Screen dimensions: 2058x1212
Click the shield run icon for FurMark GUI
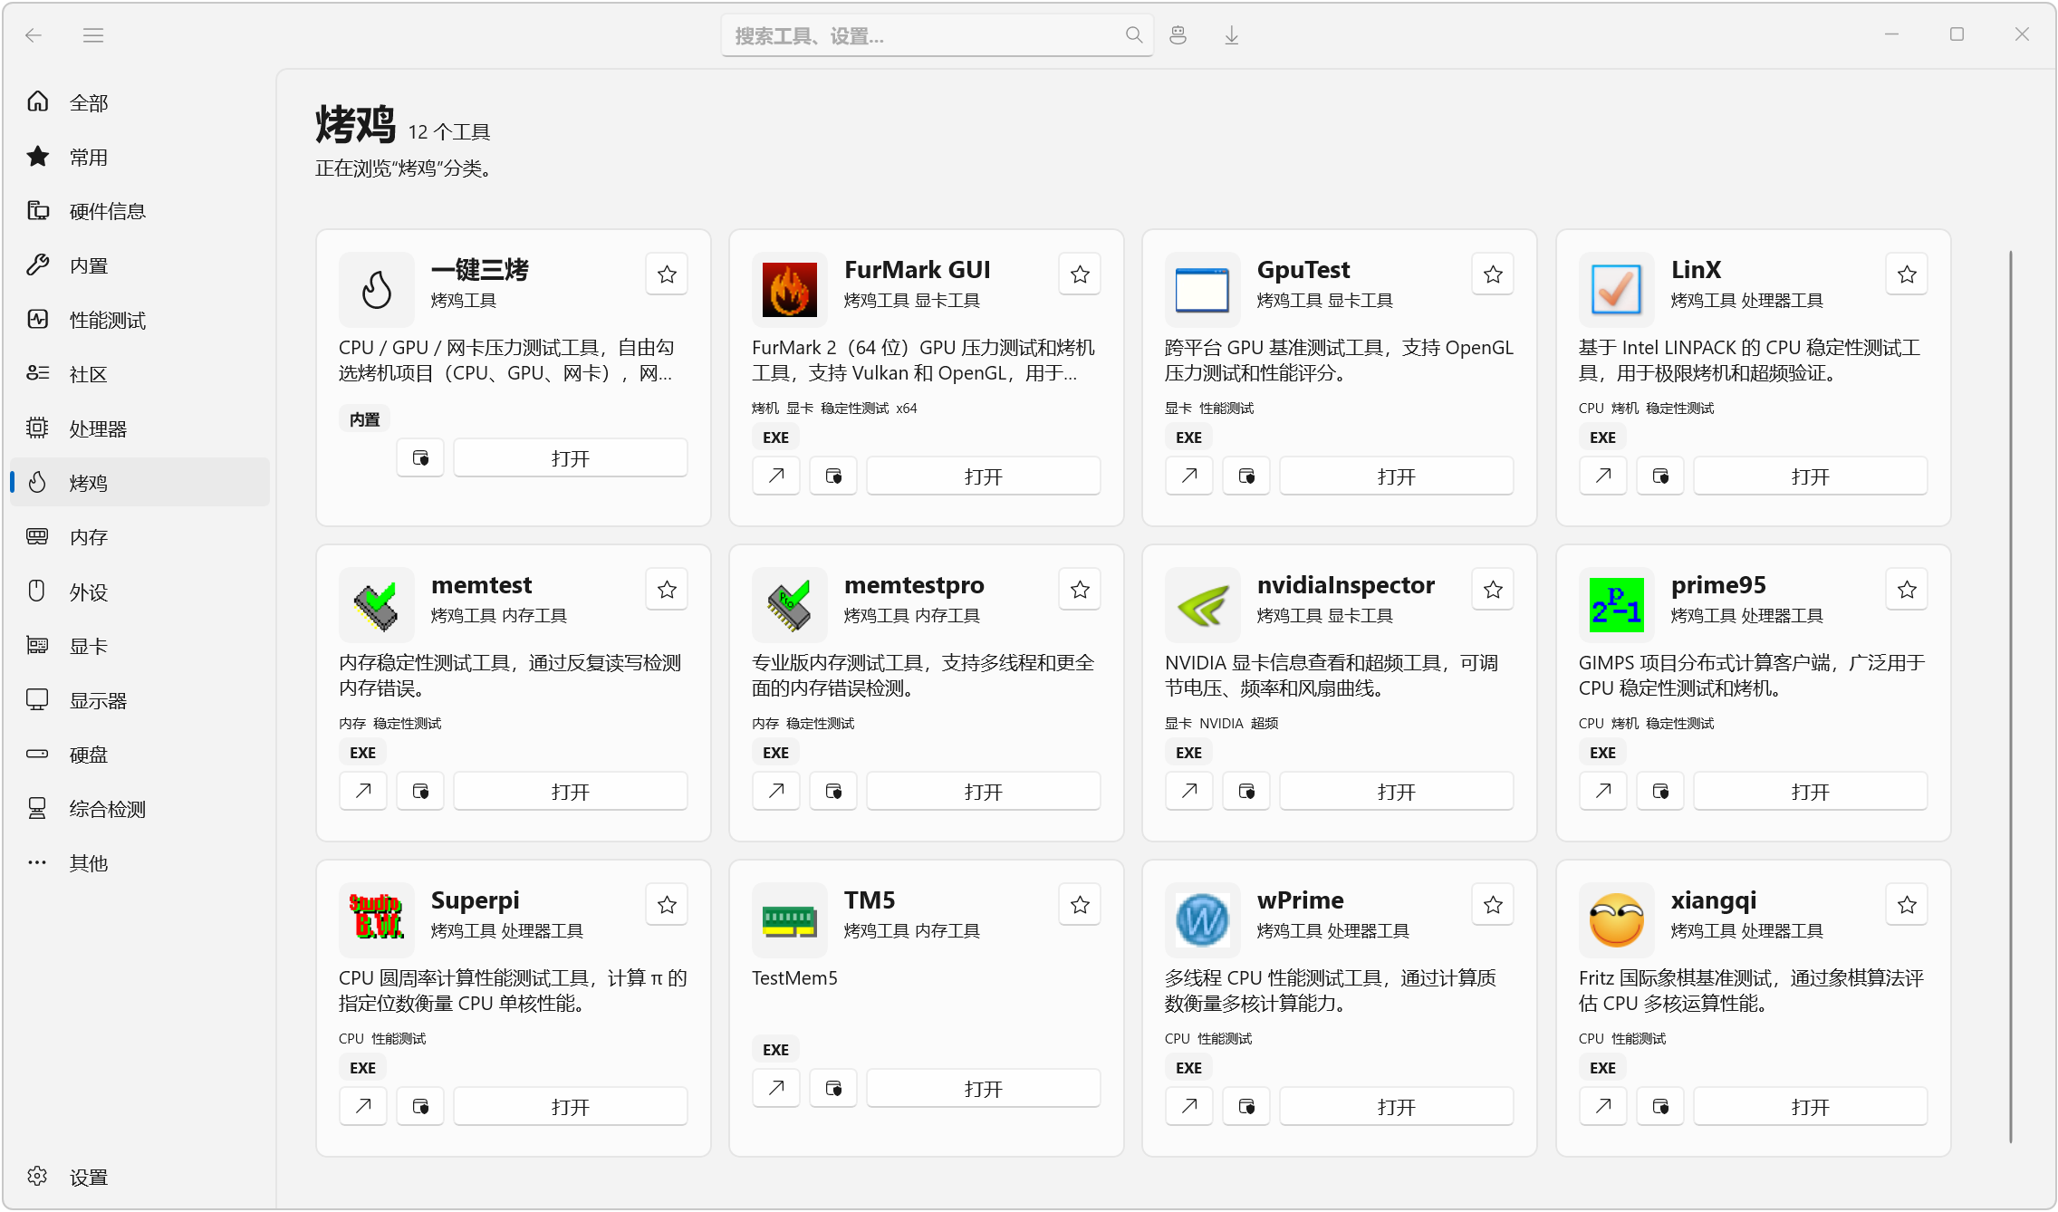pyautogui.click(x=833, y=476)
